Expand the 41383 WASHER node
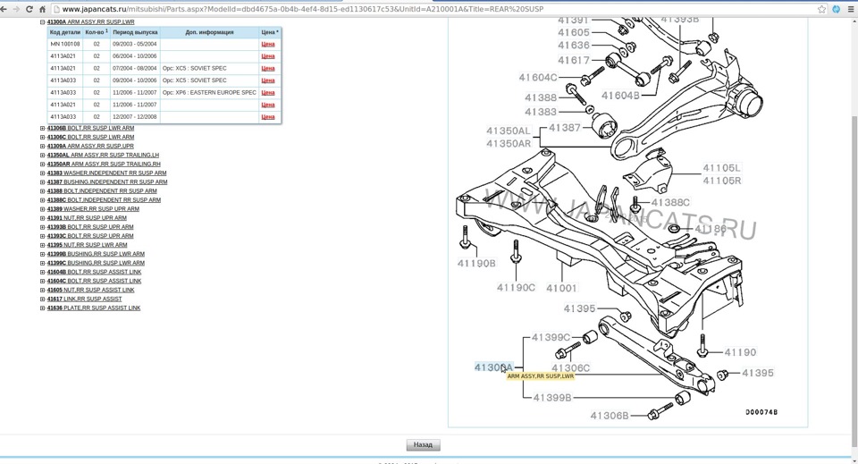858x464 pixels. (x=42, y=173)
